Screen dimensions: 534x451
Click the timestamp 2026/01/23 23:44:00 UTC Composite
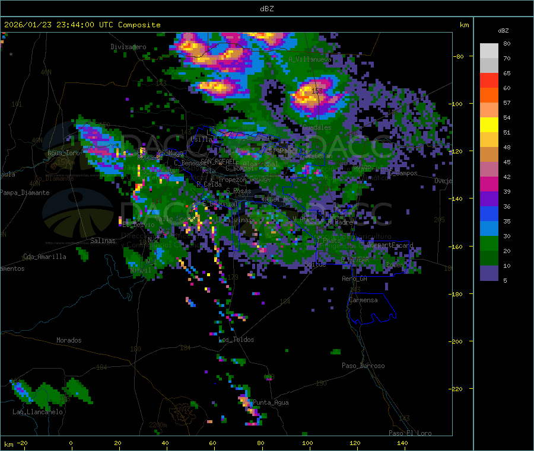(82, 25)
